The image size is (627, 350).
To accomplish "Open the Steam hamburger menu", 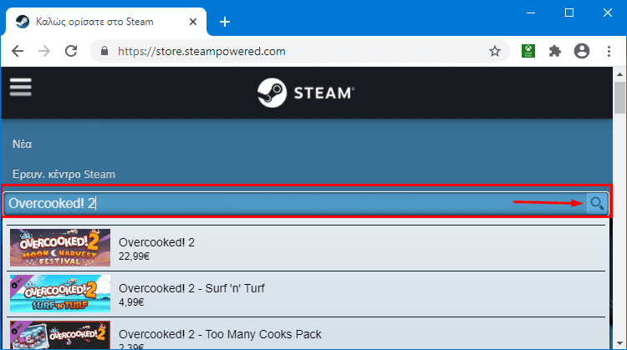I will 20,89.
